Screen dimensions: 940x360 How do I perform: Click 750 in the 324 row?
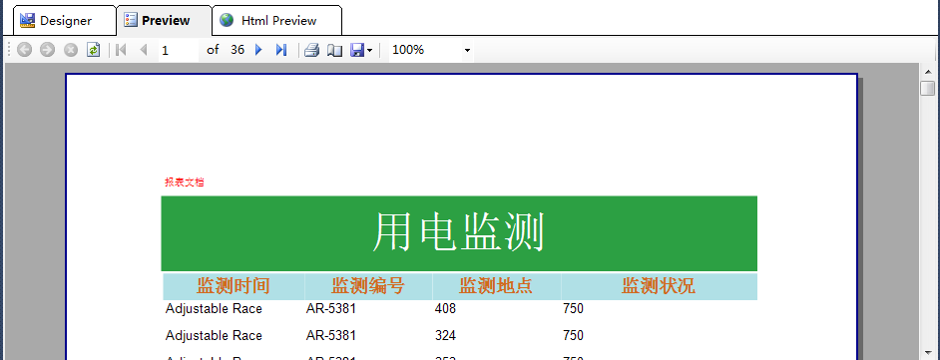[x=573, y=335]
